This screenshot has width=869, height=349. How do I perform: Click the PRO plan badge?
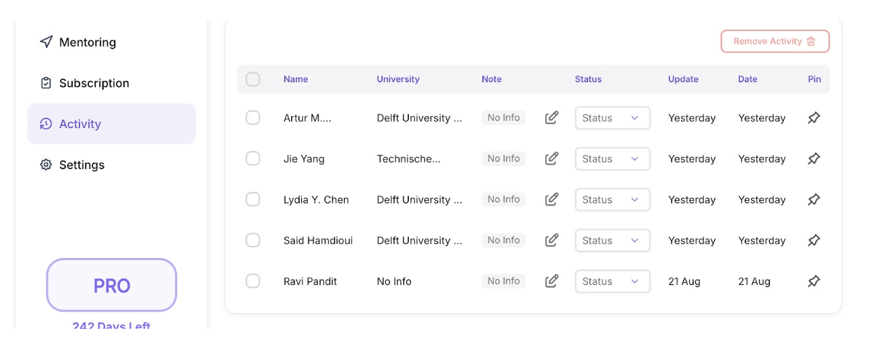[111, 286]
